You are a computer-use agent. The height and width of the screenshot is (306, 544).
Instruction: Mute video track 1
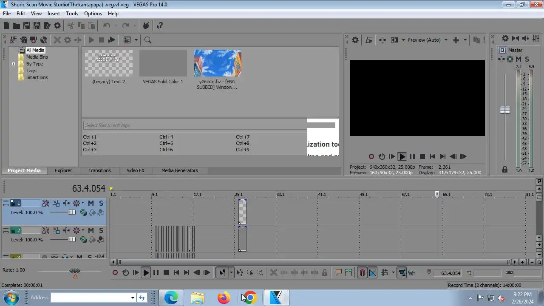click(x=91, y=204)
